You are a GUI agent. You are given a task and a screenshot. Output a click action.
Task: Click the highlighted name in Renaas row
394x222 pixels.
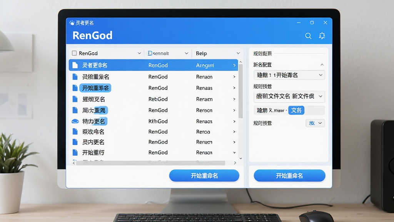point(95,88)
